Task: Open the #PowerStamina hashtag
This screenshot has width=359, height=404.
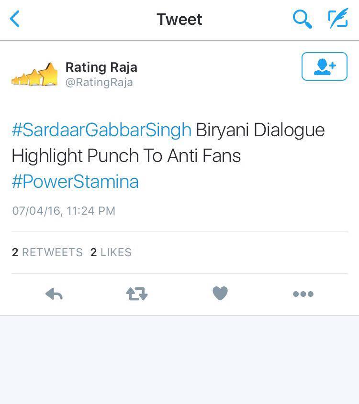Action: 75,182
